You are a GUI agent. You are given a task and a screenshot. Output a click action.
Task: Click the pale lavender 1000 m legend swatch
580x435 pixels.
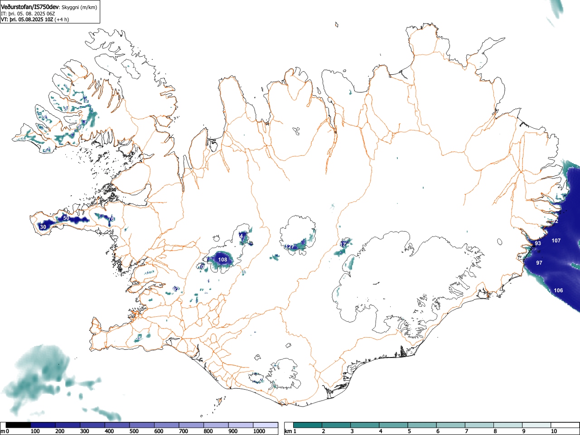pos(266,425)
